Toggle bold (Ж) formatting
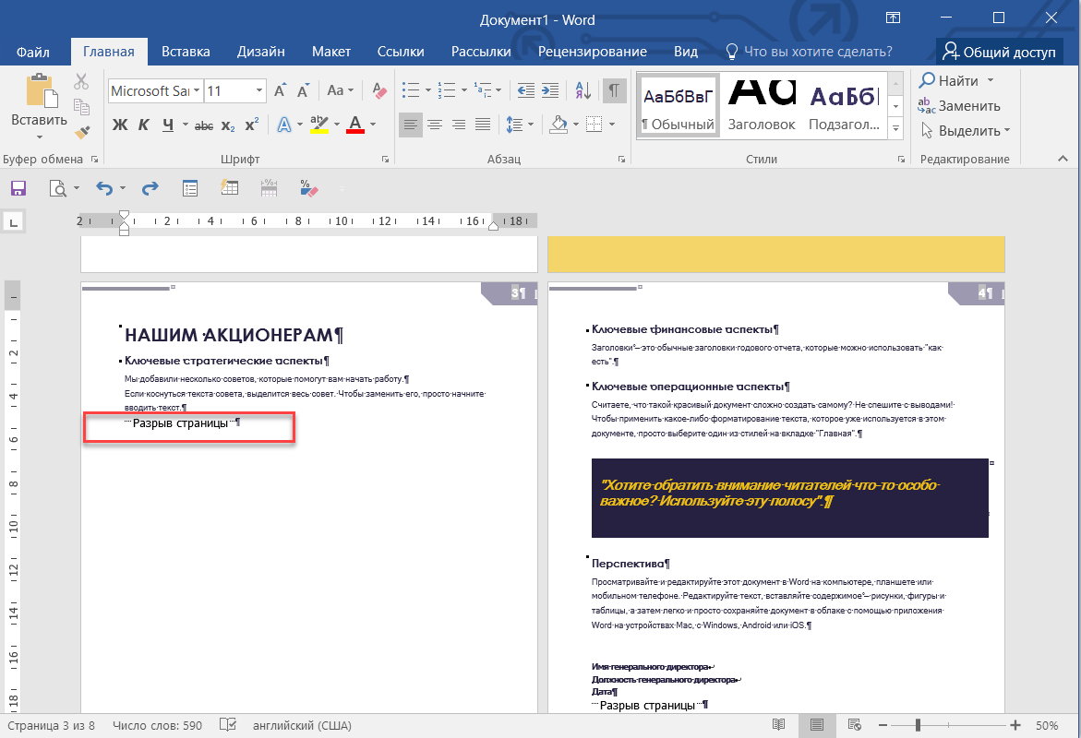Viewport: 1081px width, 738px height. coord(119,125)
